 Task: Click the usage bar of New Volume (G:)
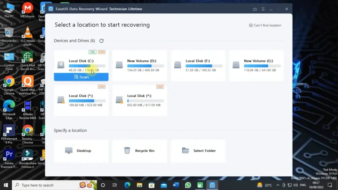pos(262,66)
